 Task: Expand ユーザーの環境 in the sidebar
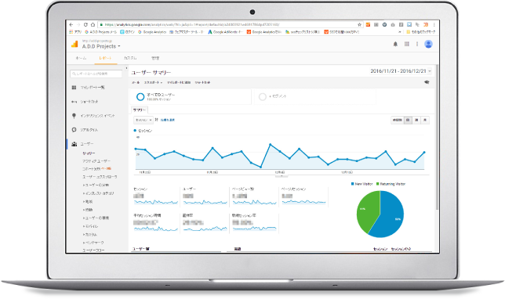coord(96,218)
